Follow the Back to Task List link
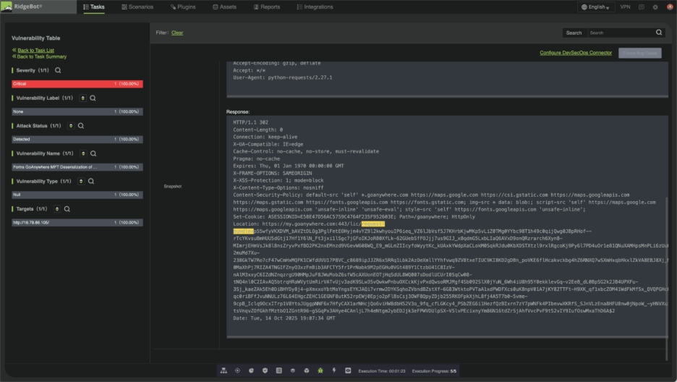Viewport: 677px width, 382px height. (x=35, y=50)
